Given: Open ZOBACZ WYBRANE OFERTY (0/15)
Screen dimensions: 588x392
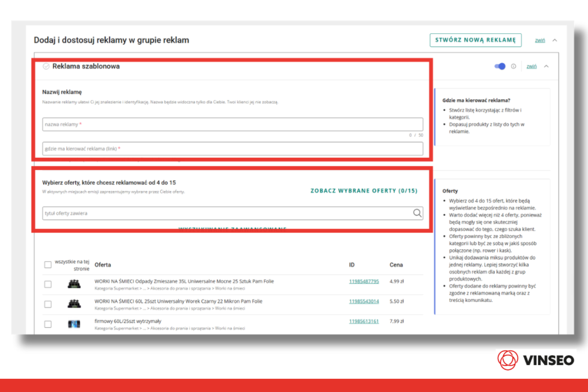Looking at the screenshot, I should click(x=363, y=191).
